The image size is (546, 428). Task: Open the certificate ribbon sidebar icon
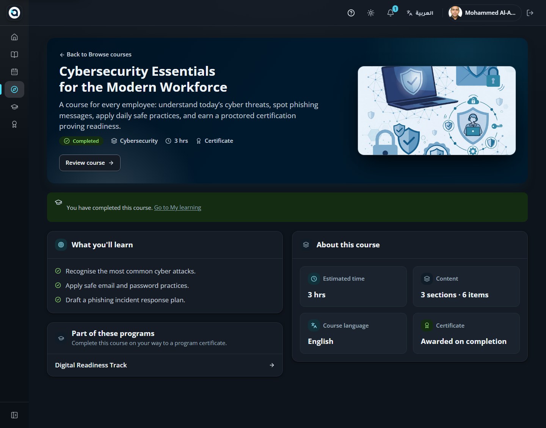point(14,124)
